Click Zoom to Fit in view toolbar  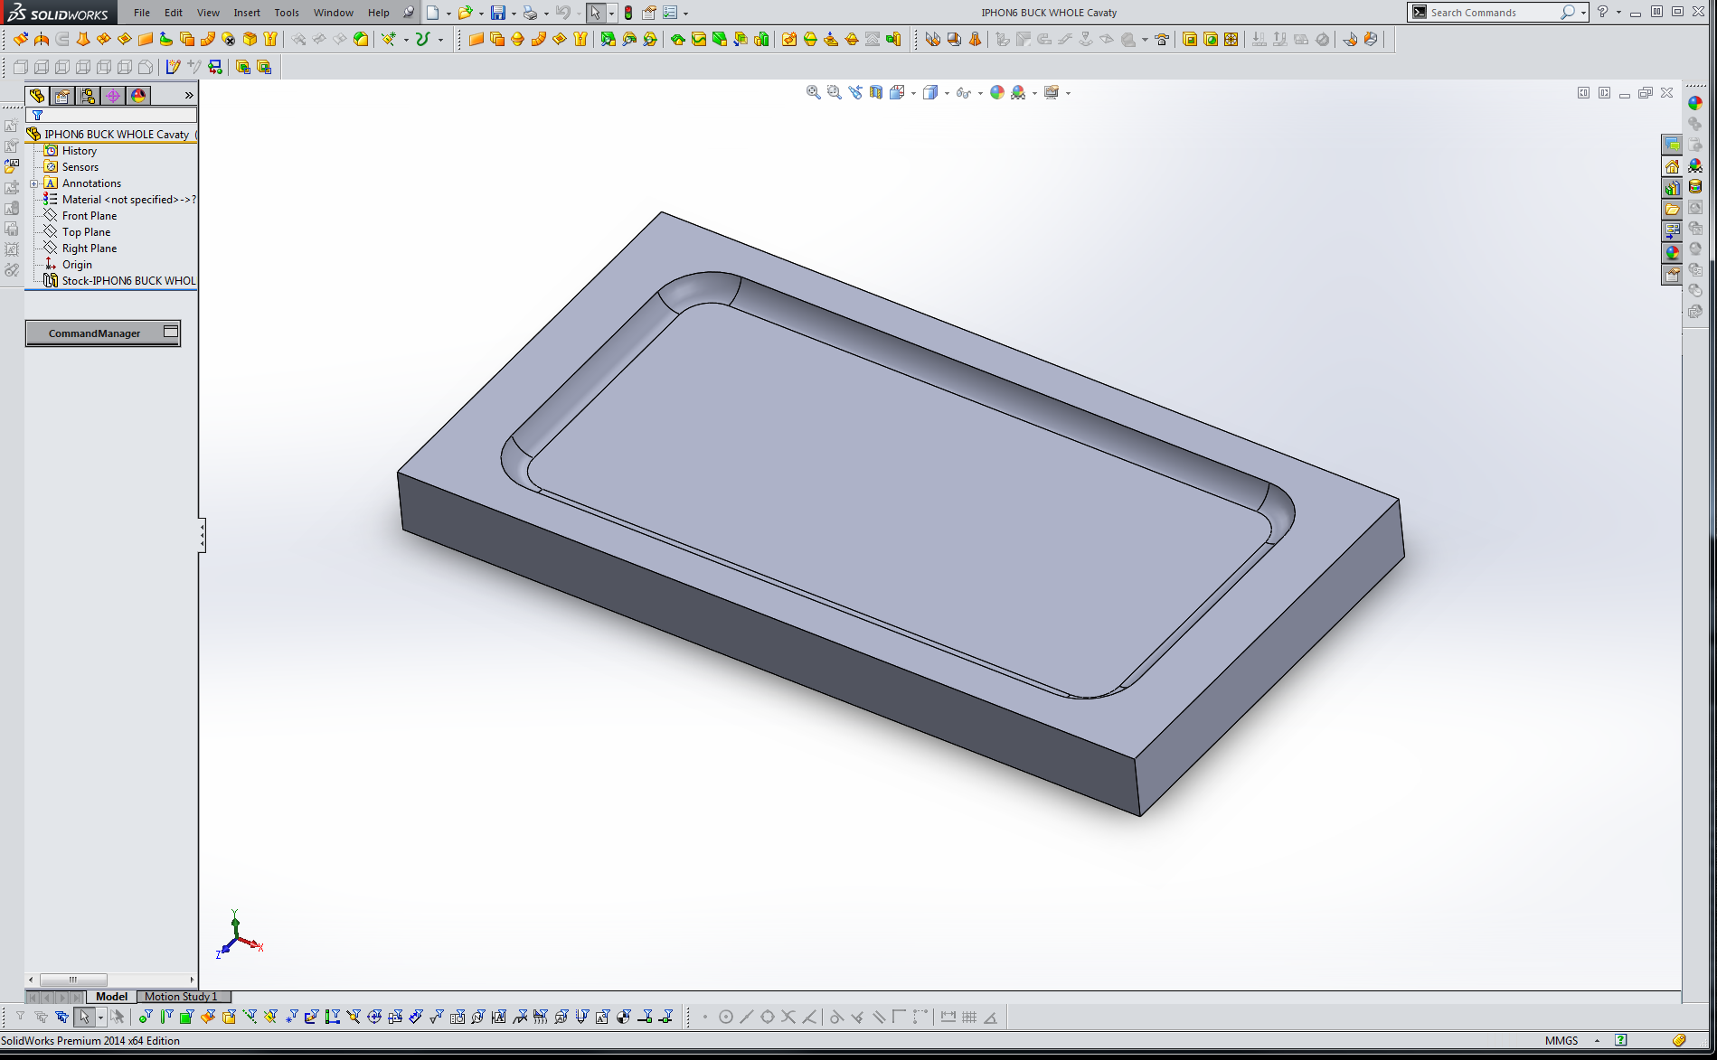coord(813,92)
